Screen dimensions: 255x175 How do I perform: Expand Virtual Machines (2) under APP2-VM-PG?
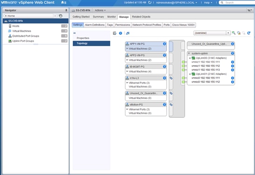(x=127, y=60)
